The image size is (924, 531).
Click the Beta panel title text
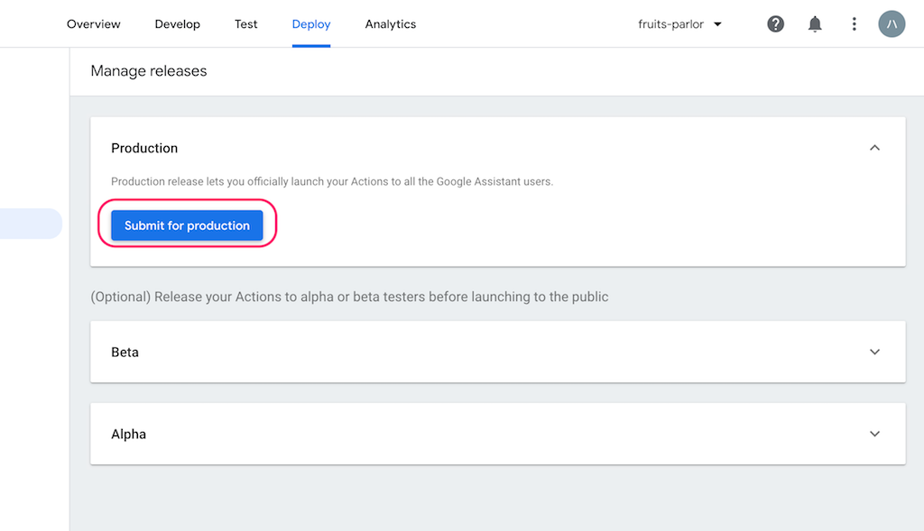click(x=125, y=352)
